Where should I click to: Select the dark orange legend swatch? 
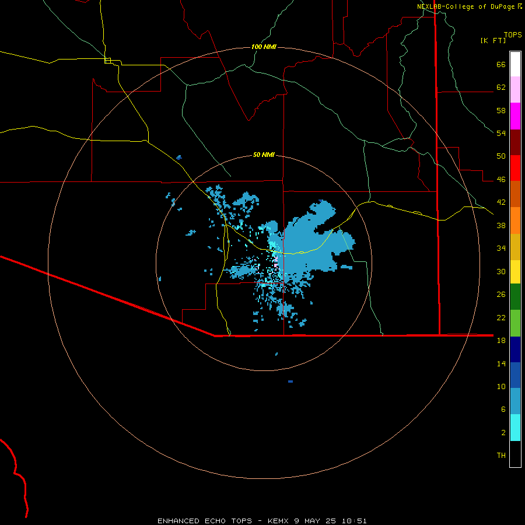click(515, 194)
